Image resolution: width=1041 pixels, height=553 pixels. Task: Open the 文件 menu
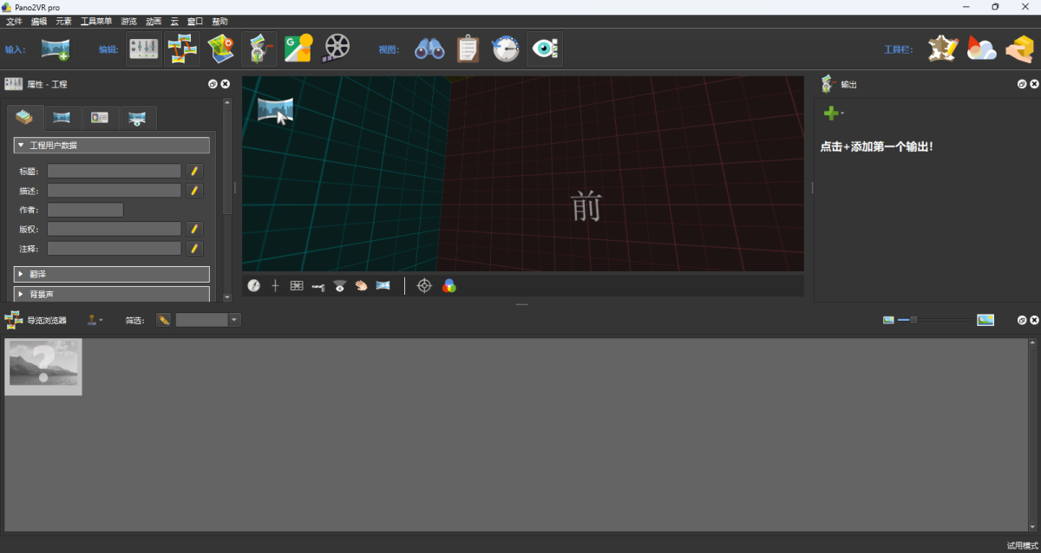pos(14,21)
